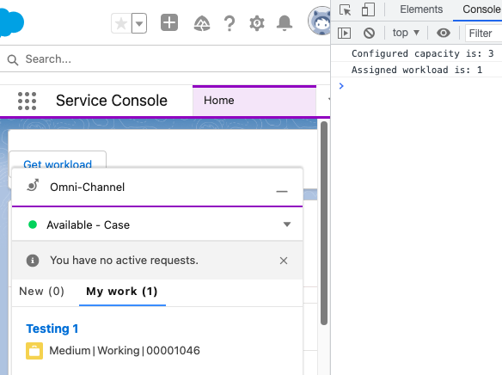Select the My work (1) tab
The width and height of the screenshot is (502, 375).
tap(122, 292)
